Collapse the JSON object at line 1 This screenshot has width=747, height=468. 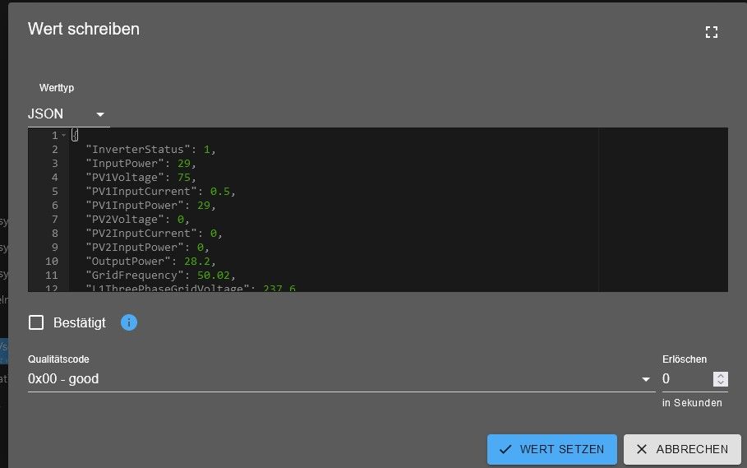tap(64, 136)
